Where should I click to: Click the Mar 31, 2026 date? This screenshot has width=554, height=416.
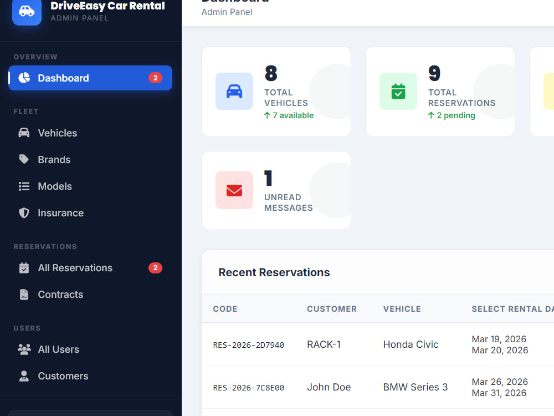[x=499, y=393]
